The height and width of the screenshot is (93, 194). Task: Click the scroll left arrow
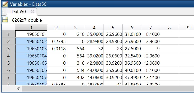tap(19, 89)
